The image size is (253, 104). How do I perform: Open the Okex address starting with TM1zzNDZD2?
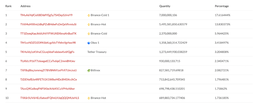pos(48,43)
